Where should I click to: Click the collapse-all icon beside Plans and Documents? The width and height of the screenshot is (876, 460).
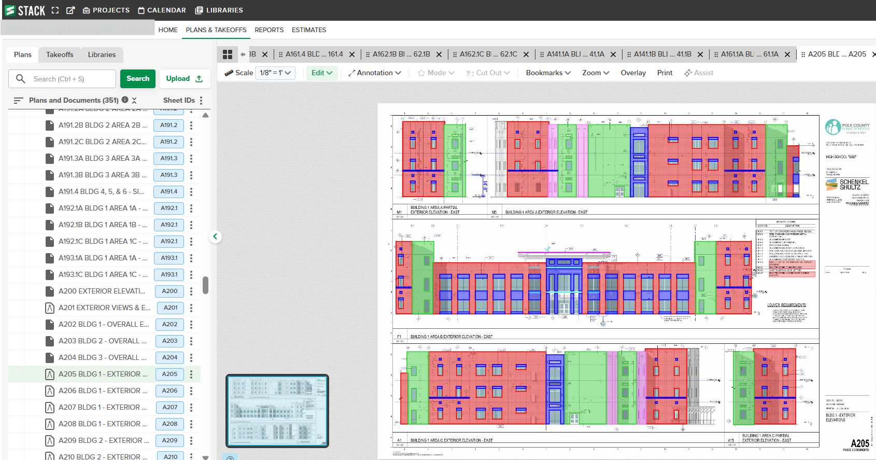click(134, 100)
